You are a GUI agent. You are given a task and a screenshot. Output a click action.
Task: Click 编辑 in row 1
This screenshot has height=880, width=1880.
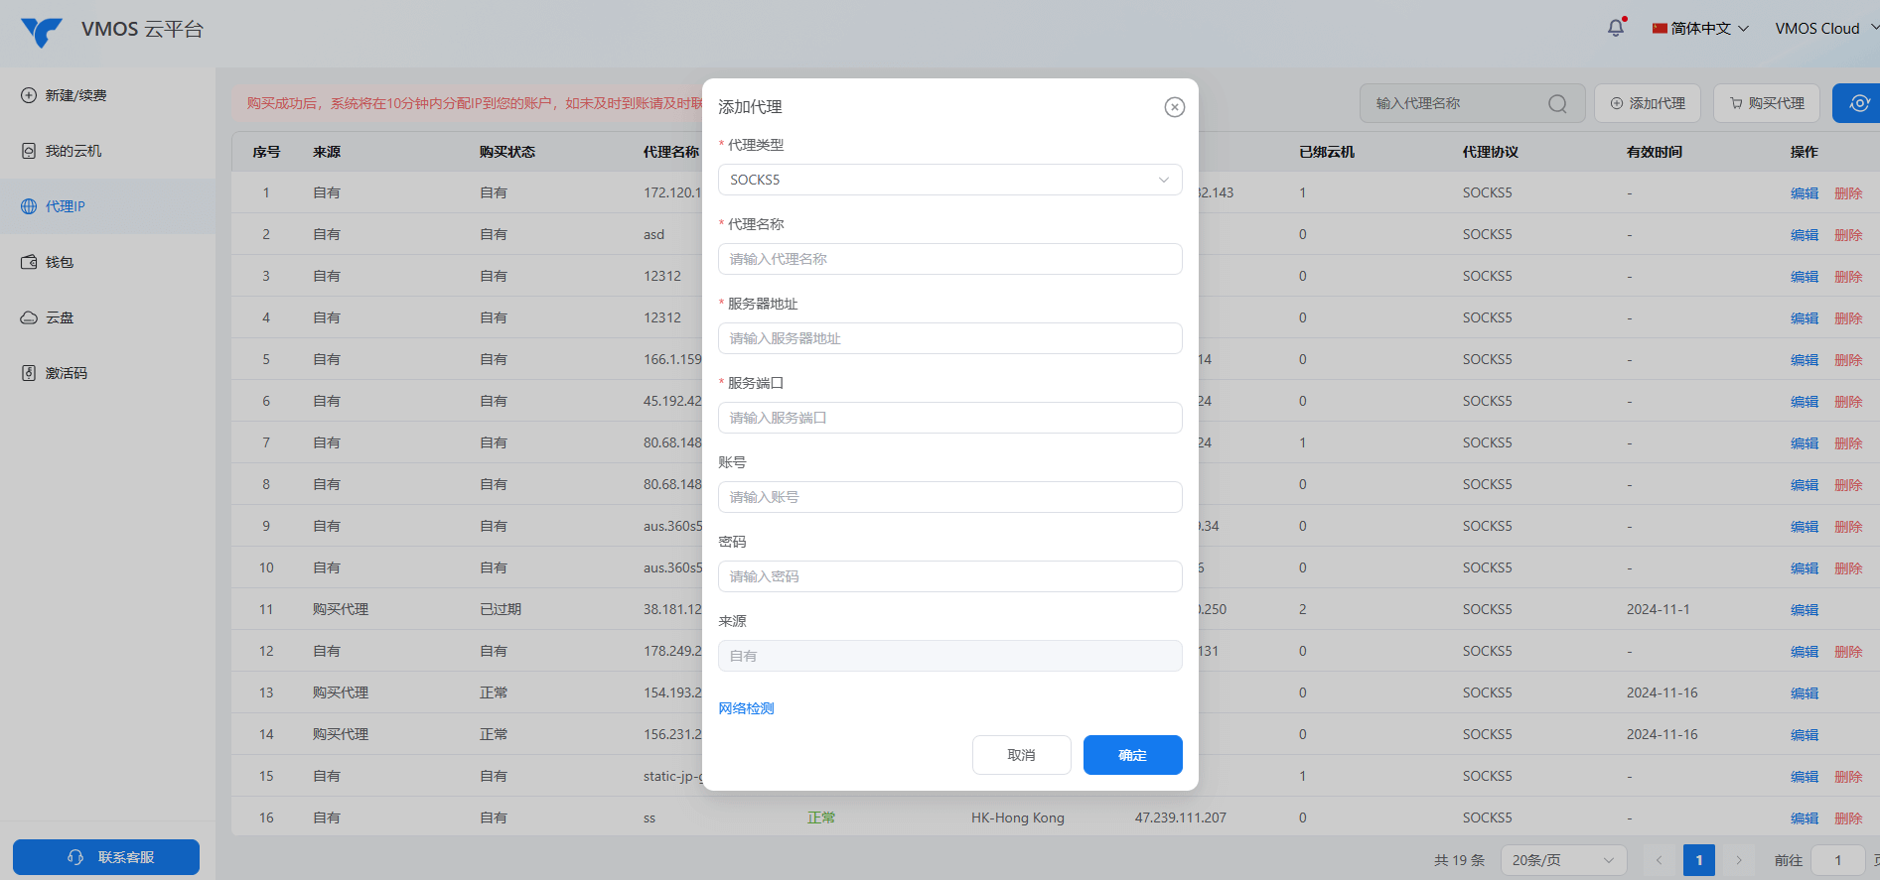tap(1804, 193)
